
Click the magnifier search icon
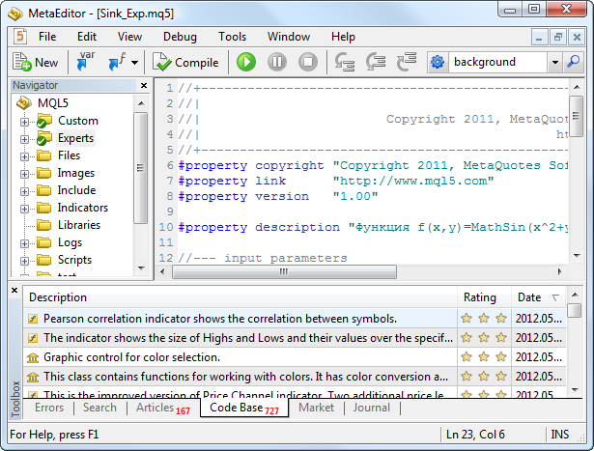[574, 62]
